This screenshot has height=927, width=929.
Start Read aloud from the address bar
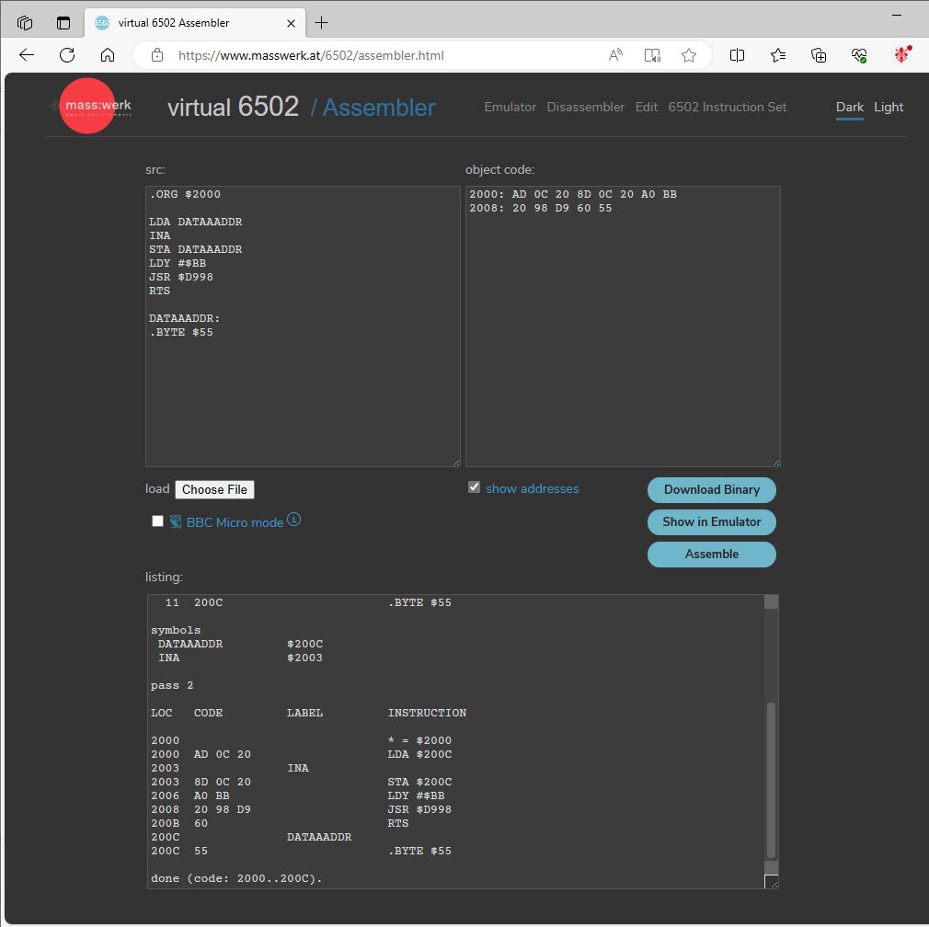[615, 56]
